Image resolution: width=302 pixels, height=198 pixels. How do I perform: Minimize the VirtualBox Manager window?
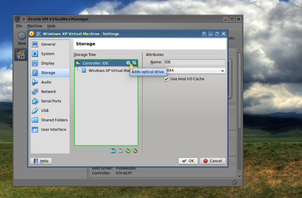pos(226,19)
